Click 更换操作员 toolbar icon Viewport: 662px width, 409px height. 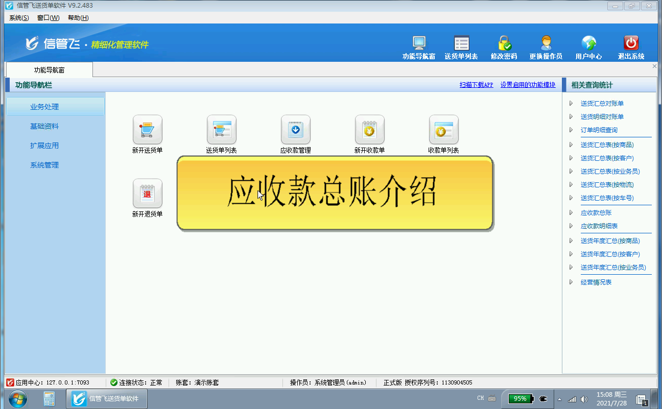point(546,43)
